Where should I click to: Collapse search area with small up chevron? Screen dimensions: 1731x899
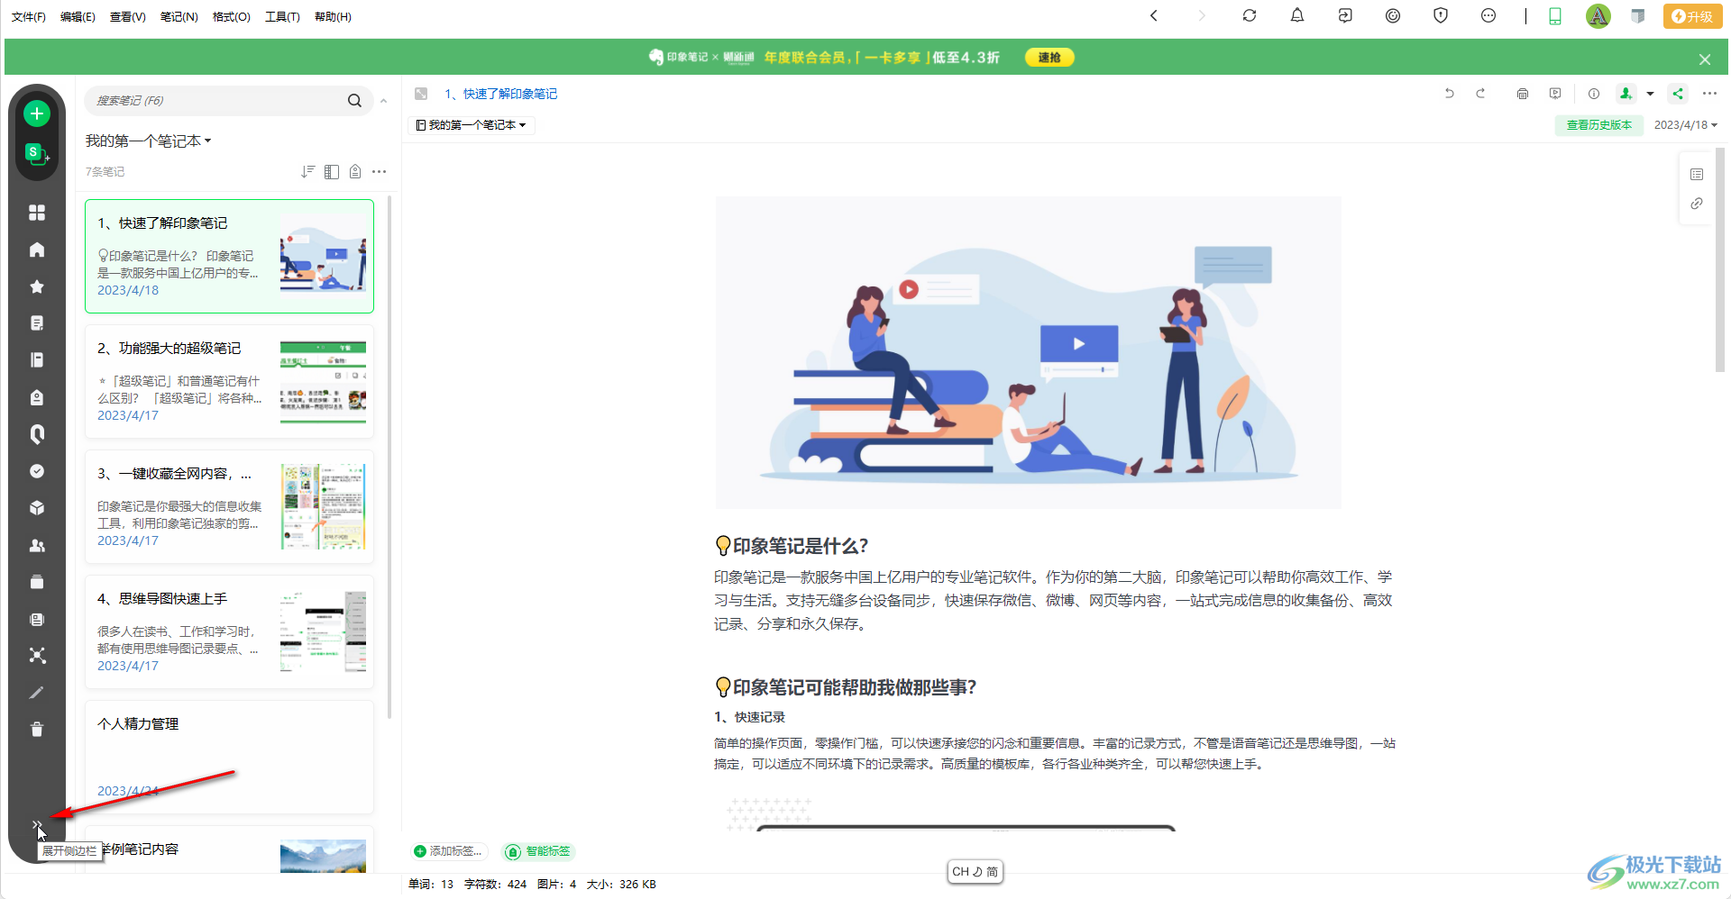tap(384, 101)
